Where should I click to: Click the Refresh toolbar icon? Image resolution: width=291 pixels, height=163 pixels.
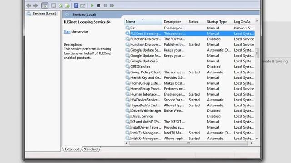60,5
